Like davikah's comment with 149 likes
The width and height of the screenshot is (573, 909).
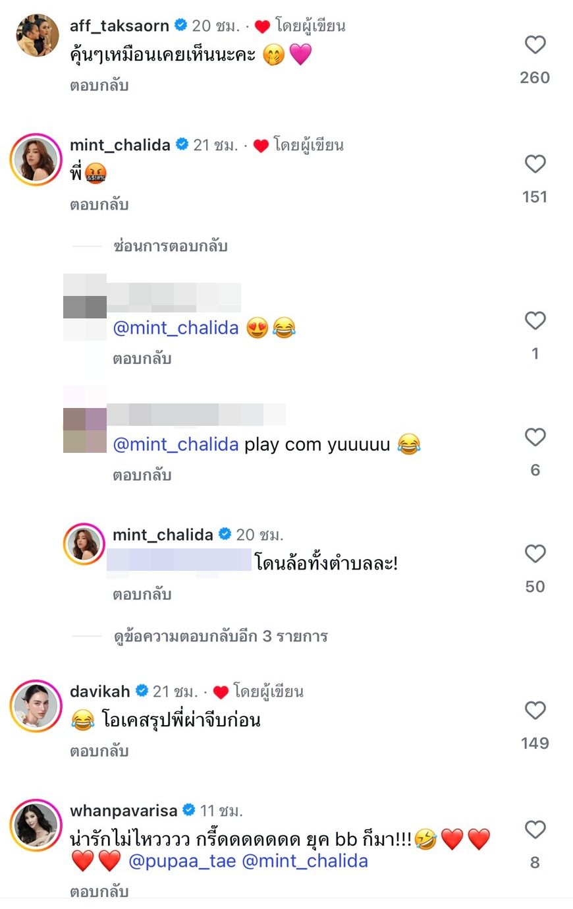click(535, 711)
